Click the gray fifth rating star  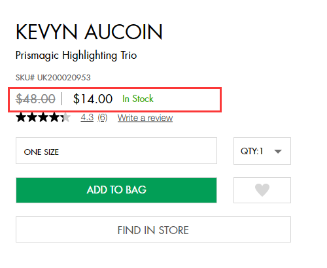pos(65,118)
